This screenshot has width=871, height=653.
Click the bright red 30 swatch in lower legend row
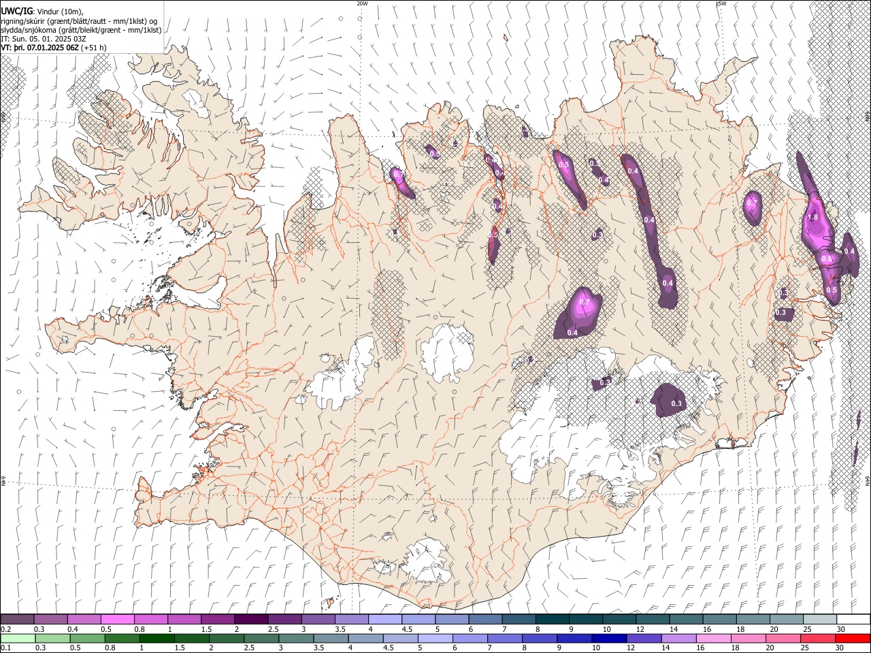tap(853, 639)
